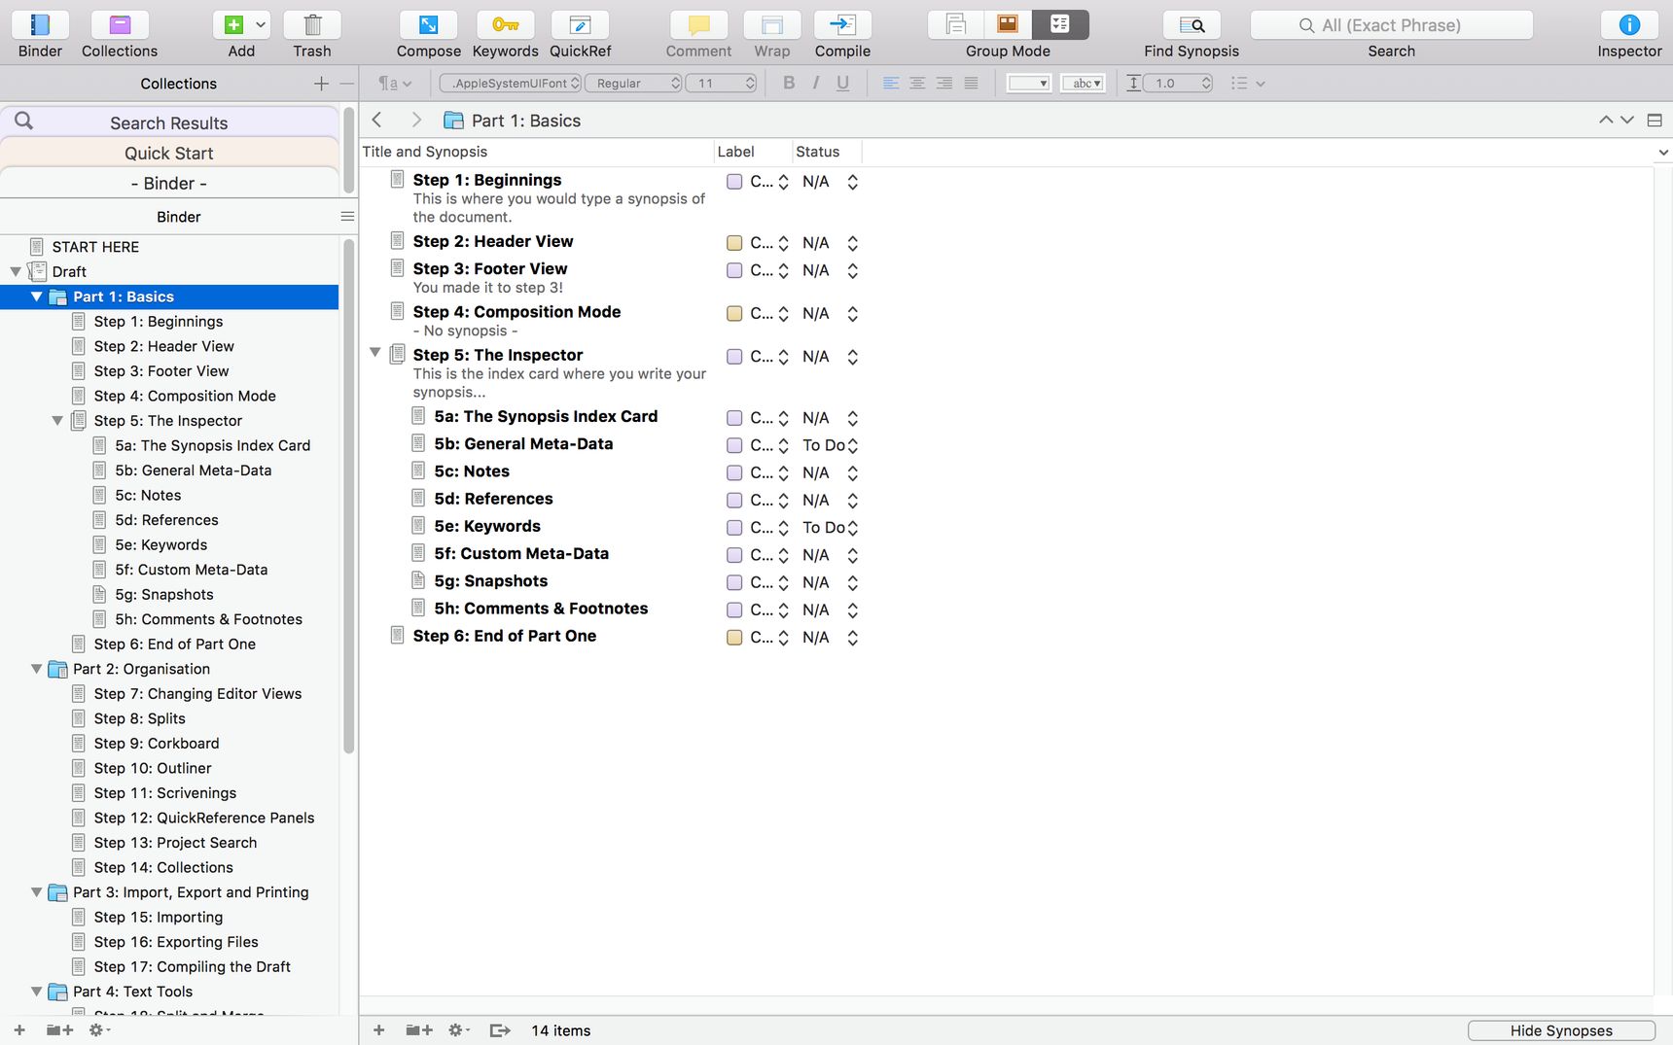Switch Group Mode to Scrivenings view

[955, 24]
